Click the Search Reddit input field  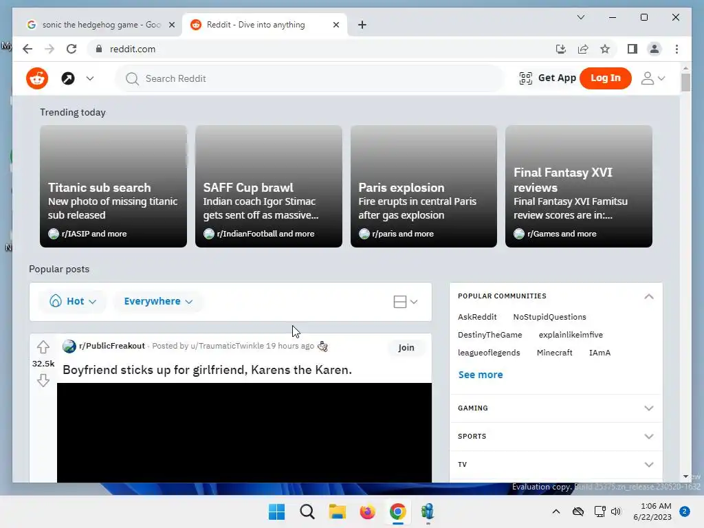(x=310, y=78)
